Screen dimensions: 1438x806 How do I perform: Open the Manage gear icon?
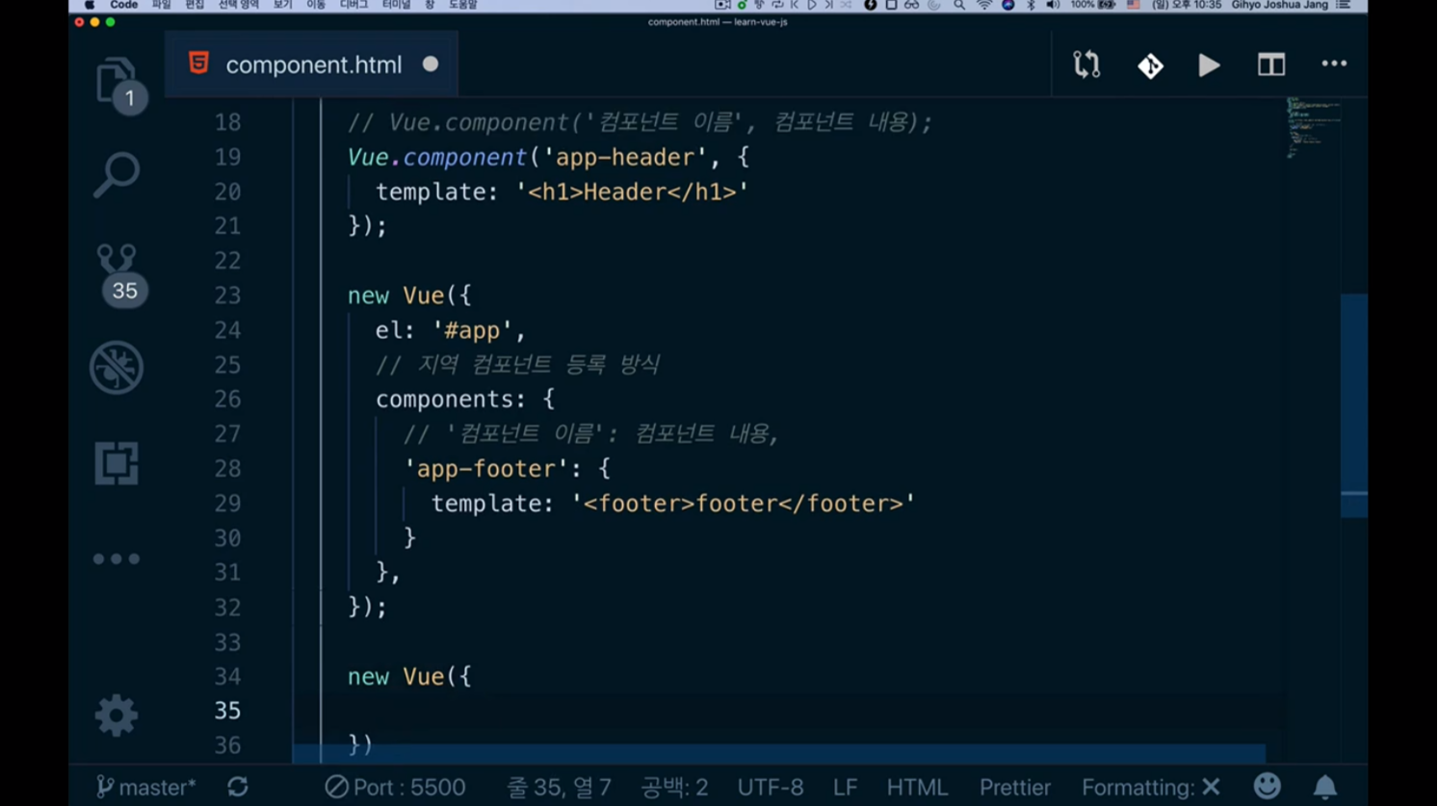117,715
